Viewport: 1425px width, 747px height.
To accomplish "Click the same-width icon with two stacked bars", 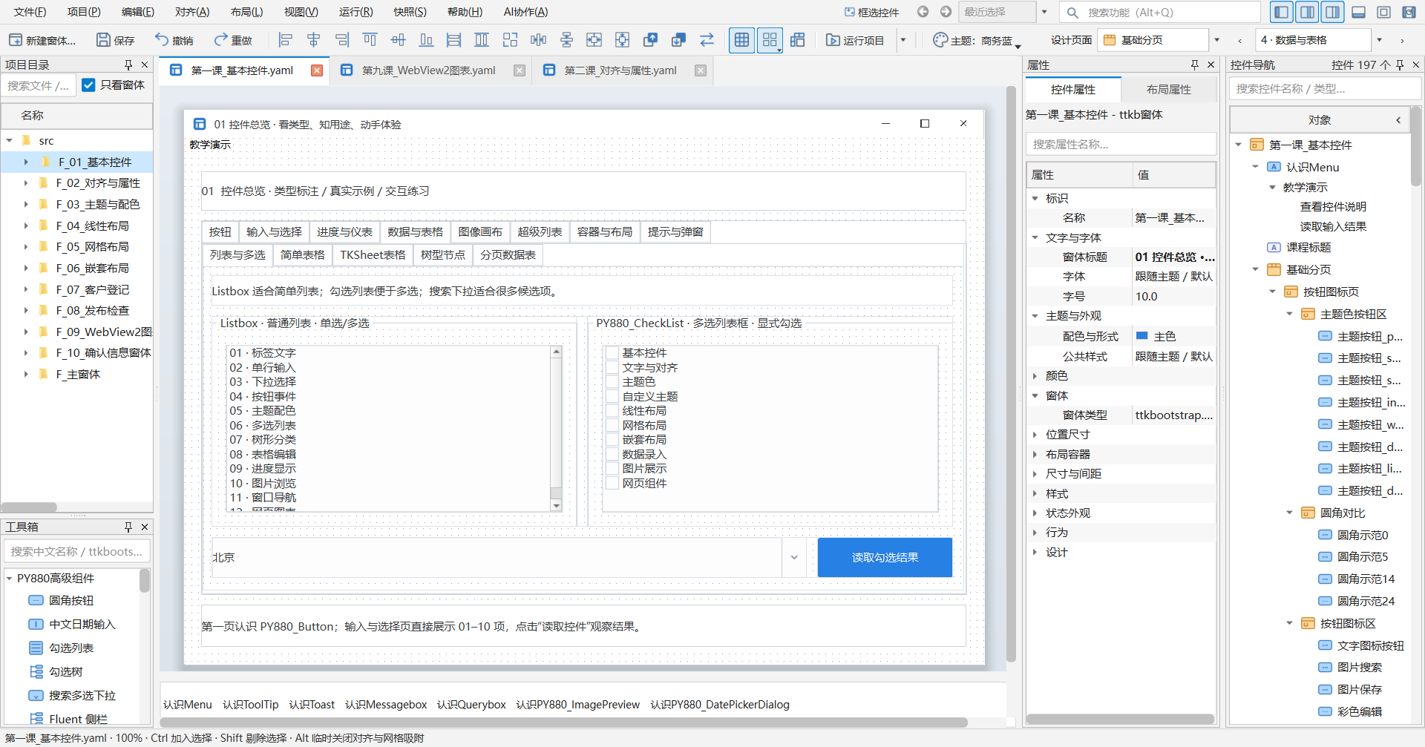I will pyautogui.click(x=454, y=40).
